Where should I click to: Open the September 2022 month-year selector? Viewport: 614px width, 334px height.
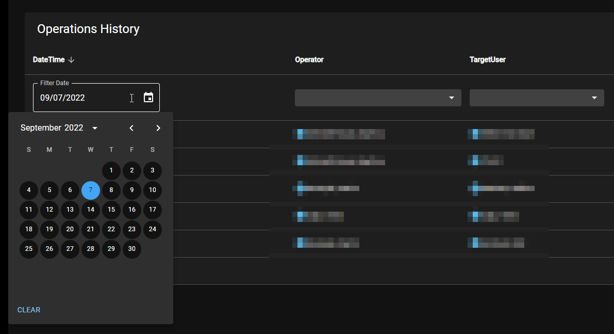pos(58,128)
